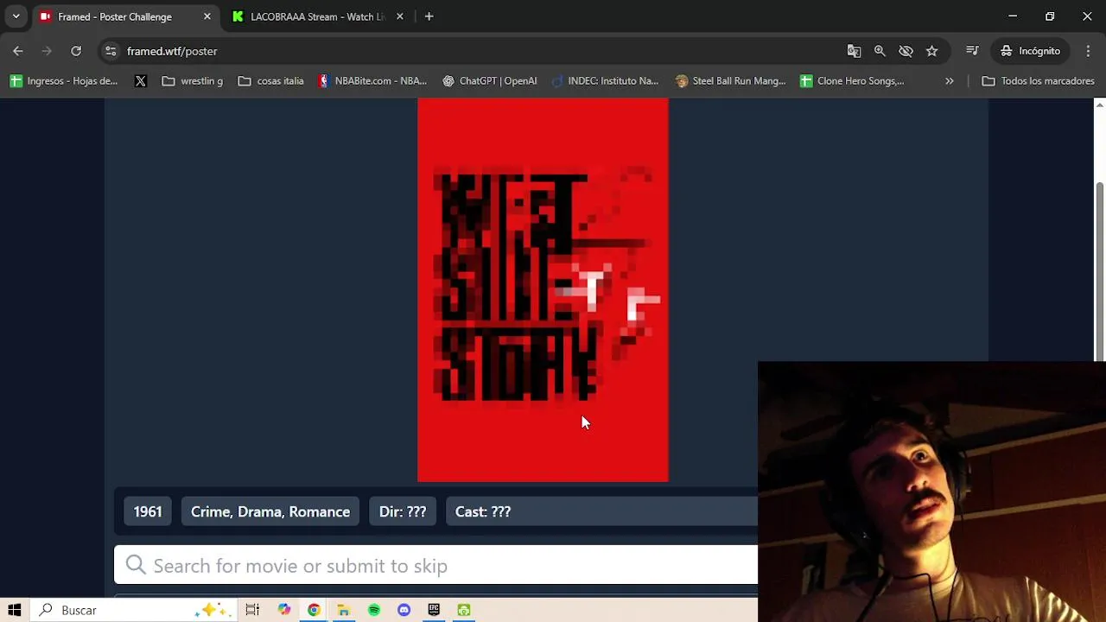This screenshot has height=622, width=1106.
Task: Open Chrome from the taskbar
Action: 314,610
